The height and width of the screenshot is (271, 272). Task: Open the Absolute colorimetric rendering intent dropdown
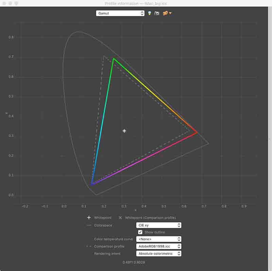click(x=159, y=253)
